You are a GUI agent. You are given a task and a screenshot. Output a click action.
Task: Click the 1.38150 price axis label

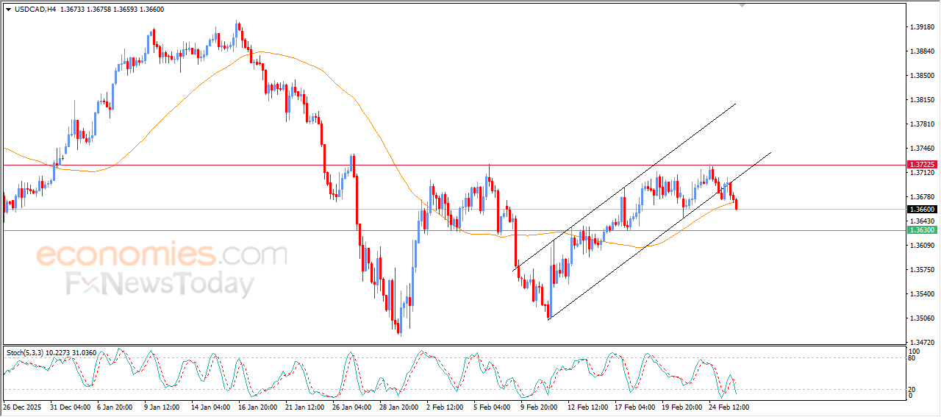pos(922,100)
